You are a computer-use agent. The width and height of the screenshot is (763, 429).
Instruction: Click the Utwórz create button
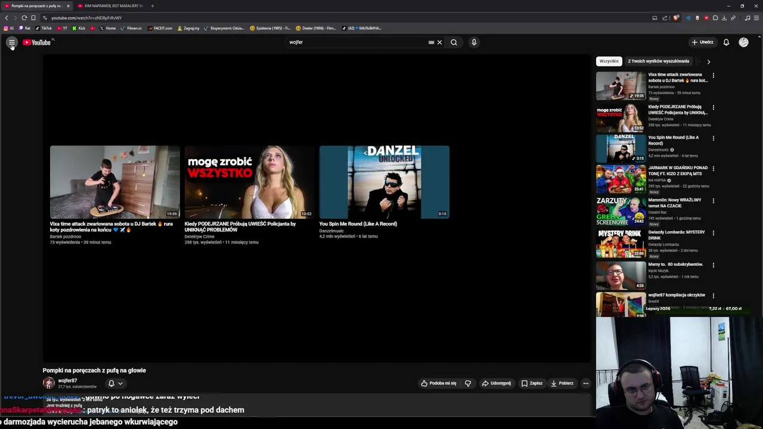702,42
